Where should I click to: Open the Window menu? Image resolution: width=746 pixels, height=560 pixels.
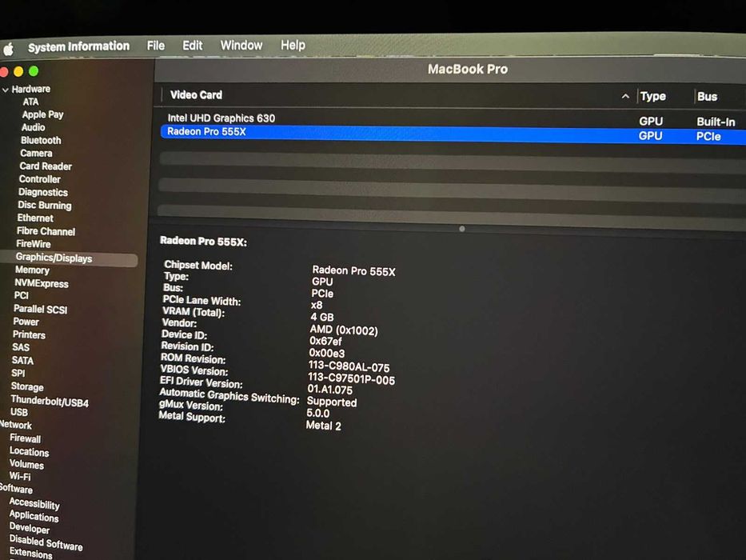point(241,46)
